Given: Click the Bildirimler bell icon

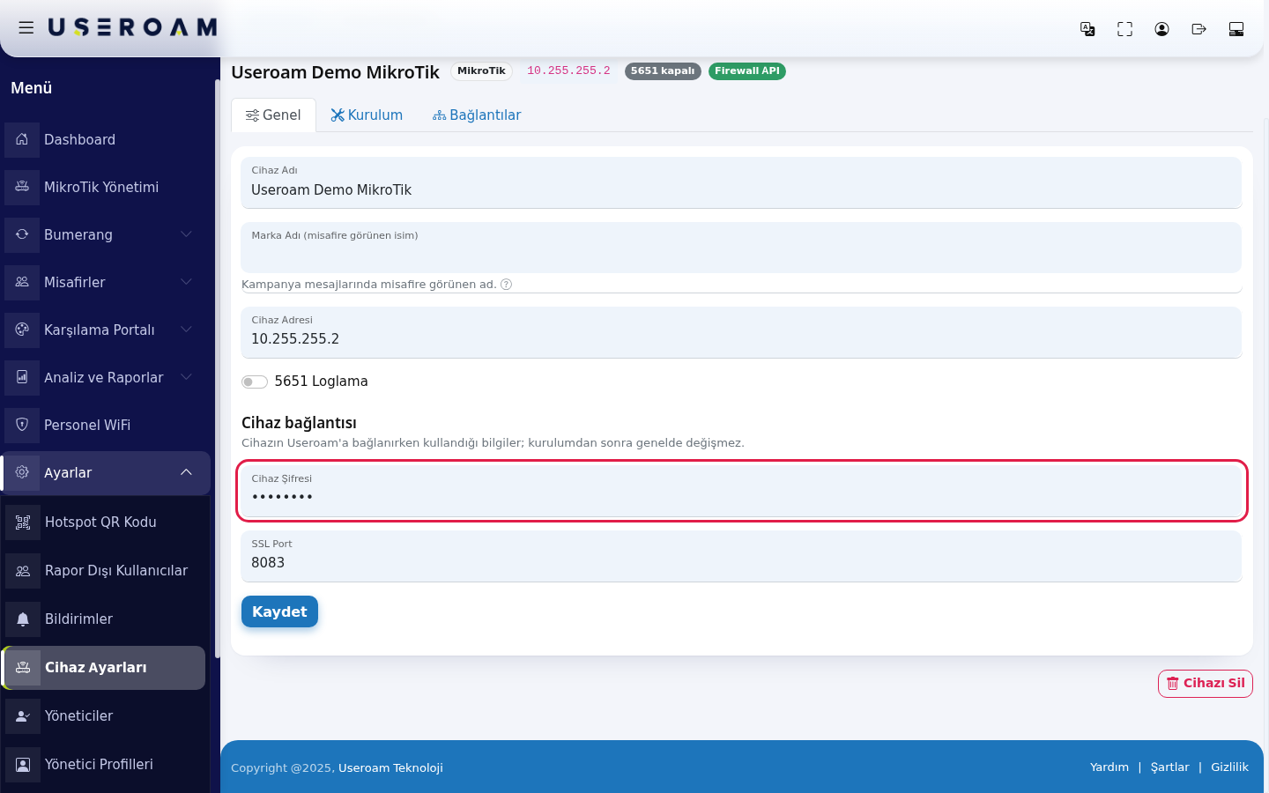Looking at the screenshot, I should point(23,619).
